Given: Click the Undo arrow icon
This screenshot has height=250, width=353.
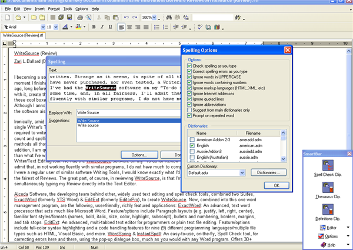Looking at the screenshot, I should click(126, 17).
